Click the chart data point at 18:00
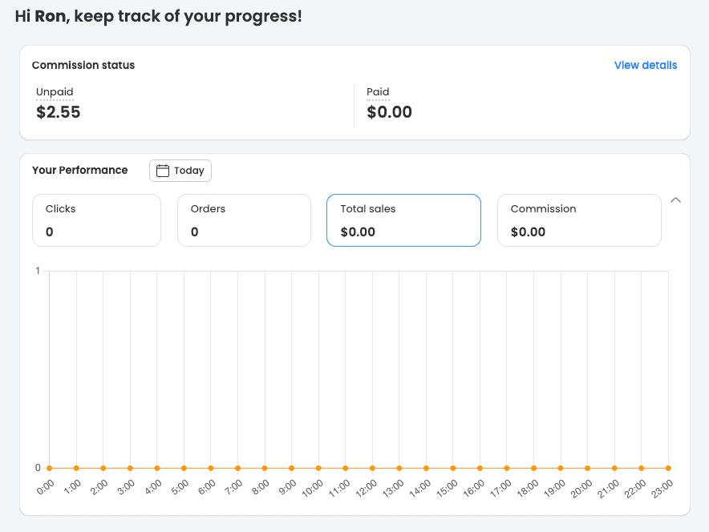 [x=533, y=468]
